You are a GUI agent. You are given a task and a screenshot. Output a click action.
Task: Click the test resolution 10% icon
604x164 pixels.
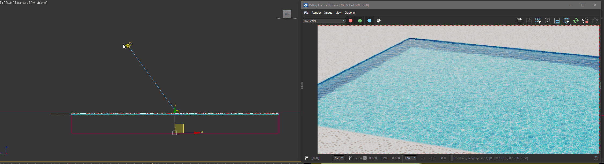[548, 21]
